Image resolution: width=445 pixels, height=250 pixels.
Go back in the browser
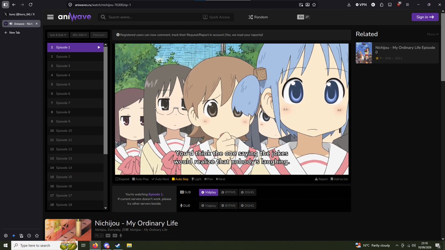pos(14,5)
